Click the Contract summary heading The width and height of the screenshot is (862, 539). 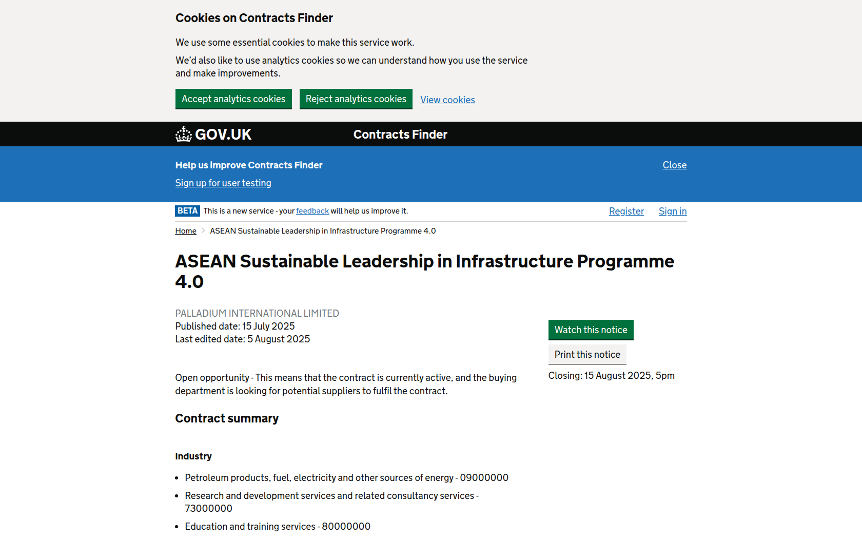227,419
